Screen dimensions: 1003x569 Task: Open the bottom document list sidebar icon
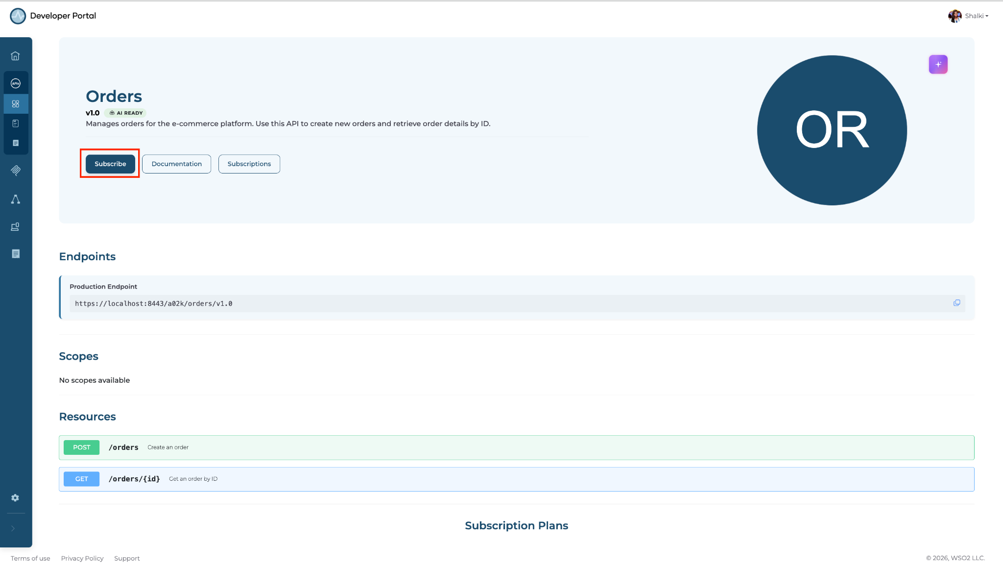pyautogui.click(x=16, y=254)
